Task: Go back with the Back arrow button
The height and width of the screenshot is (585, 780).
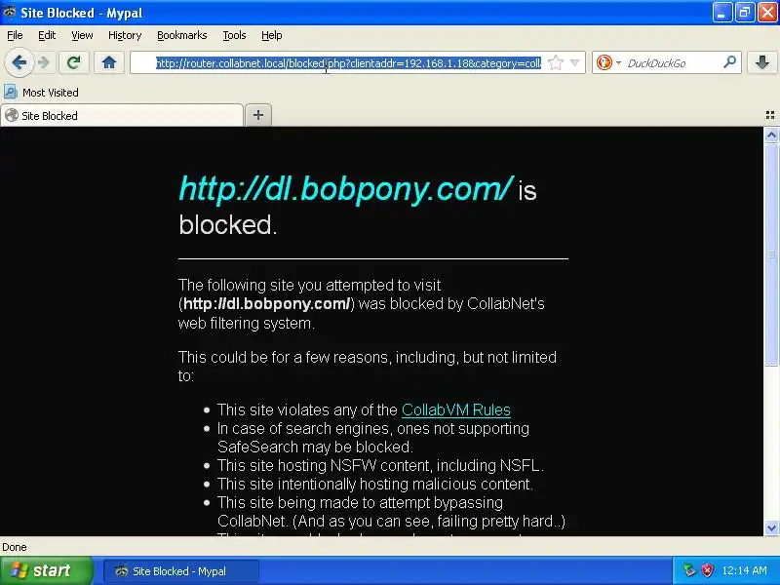Action: tap(19, 63)
